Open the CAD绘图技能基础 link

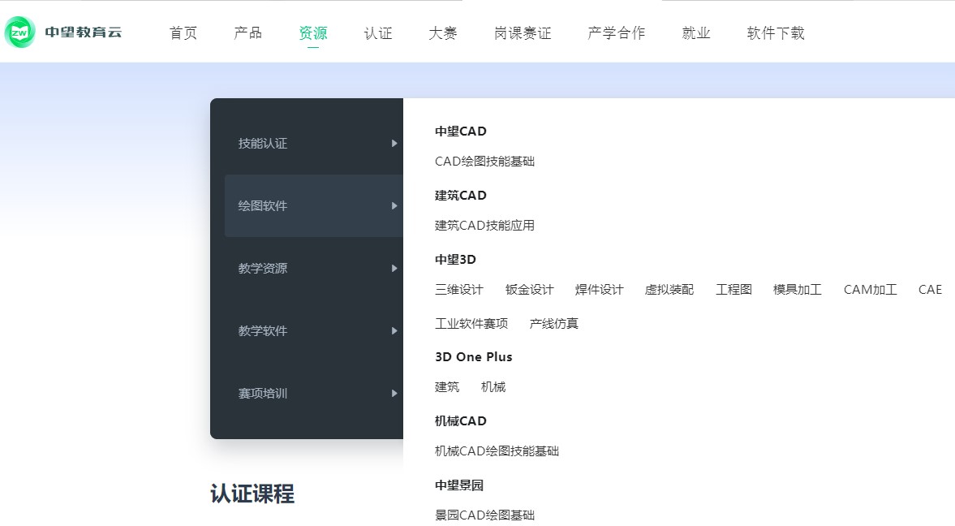click(484, 162)
